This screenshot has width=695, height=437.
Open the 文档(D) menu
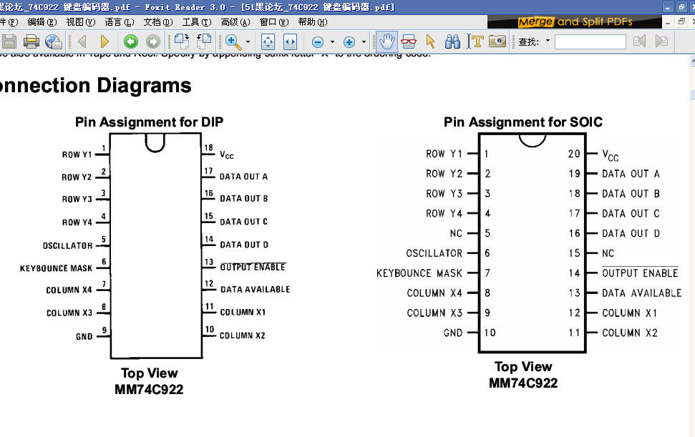(x=158, y=22)
